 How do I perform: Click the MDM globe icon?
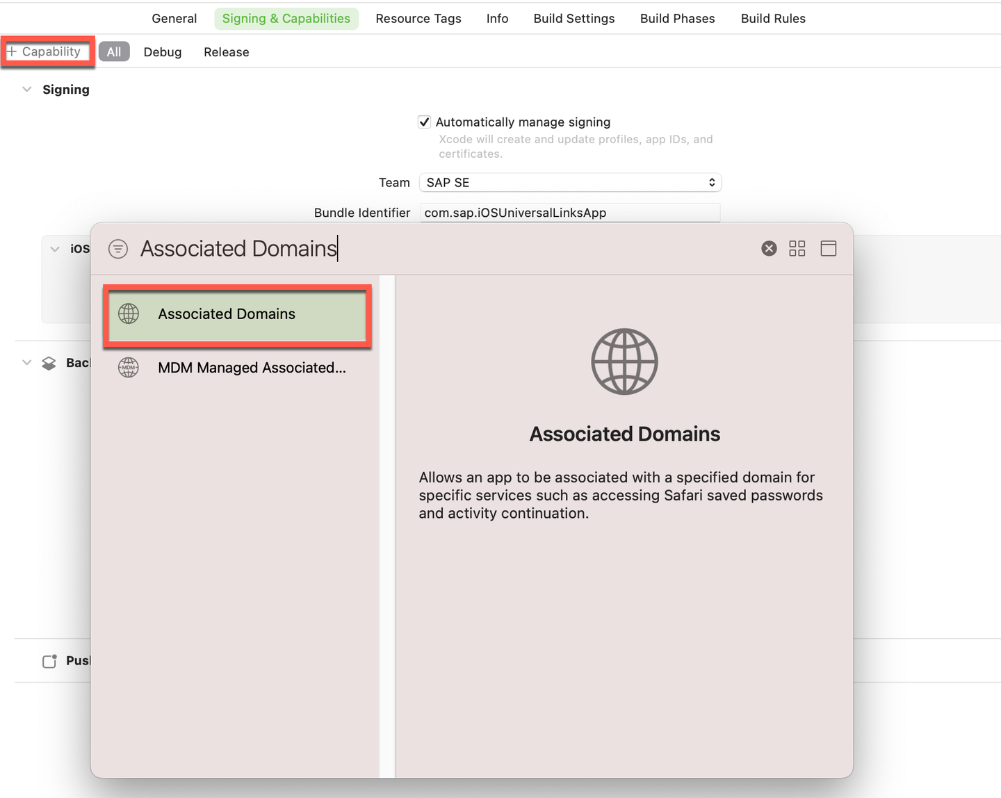(x=129, y=367)
